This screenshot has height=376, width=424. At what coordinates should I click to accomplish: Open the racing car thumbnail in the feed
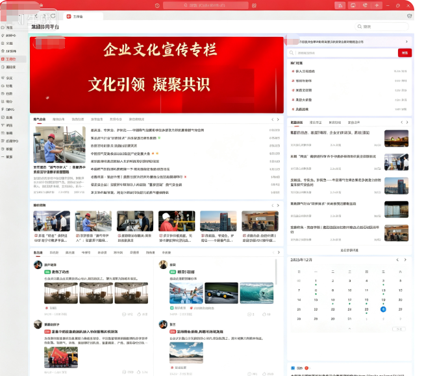coord(221,293)
